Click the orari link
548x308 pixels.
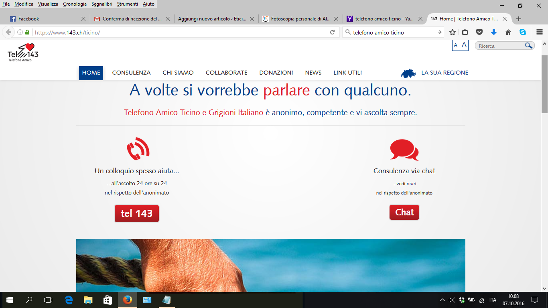pyautogui.click(x=411, y=184)
